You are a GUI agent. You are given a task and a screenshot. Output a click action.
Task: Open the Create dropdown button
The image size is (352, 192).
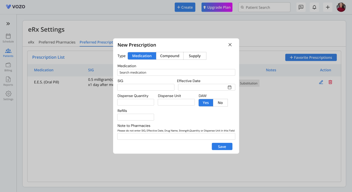185,7
